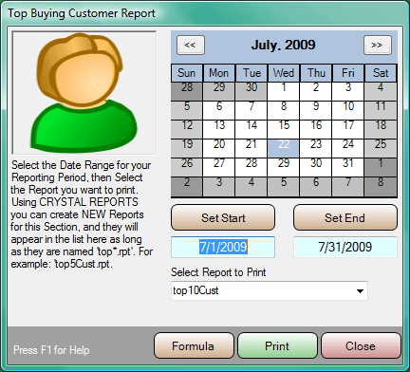This screenshot has height=372, width=410.
Task: Go to previous month with << button
Action: (191, 45)
